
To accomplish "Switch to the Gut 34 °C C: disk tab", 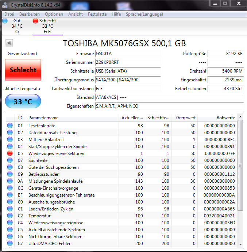I will (17, 26).
